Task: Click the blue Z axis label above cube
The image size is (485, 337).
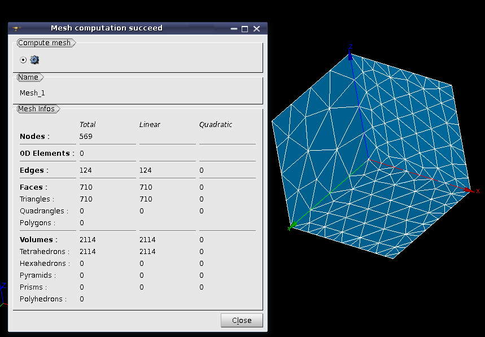Action: (351, 47)
